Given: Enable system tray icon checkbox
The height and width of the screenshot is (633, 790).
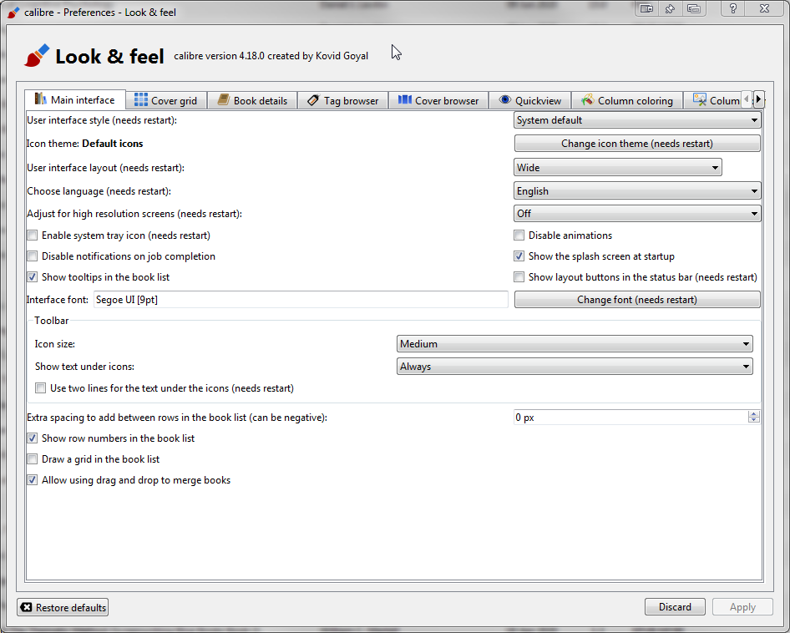Looking at the screenshot, I should tap(33, 235).
